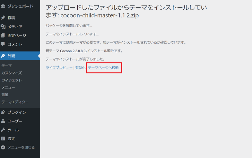
Task: Click the speech bubble icon beside コメント
Action: pos(3,44)
